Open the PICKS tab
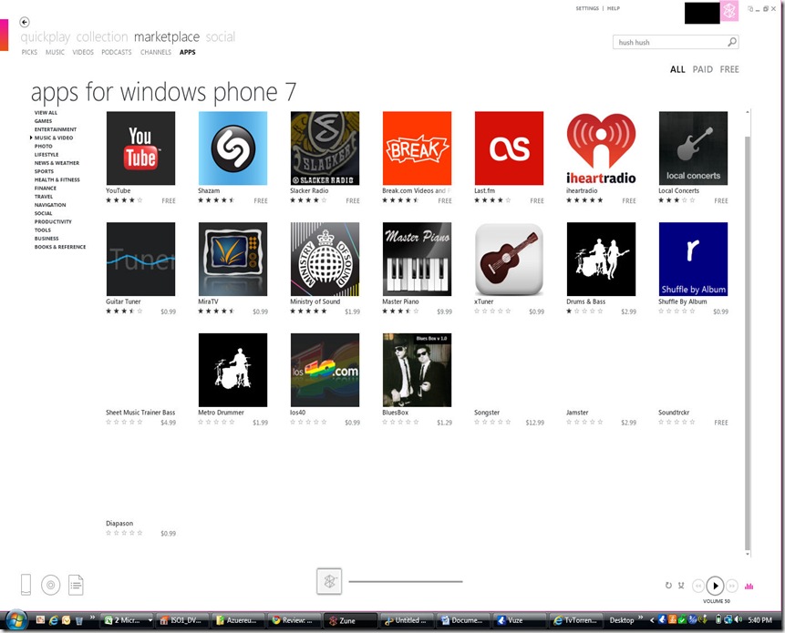The width and height of the screenshot is (785, 633). click(29, 52)
